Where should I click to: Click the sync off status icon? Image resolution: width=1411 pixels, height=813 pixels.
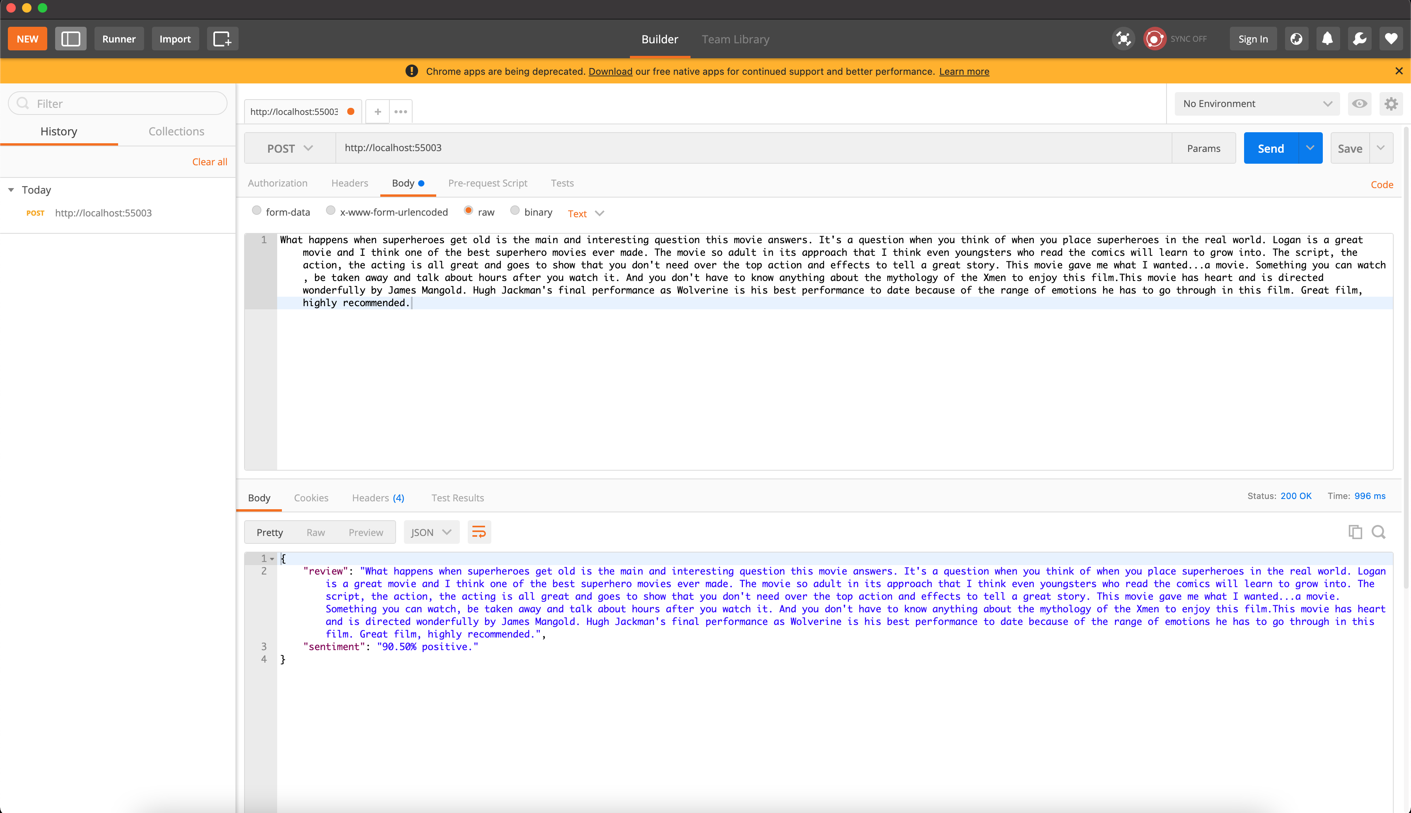click(x=1155, y=39)
